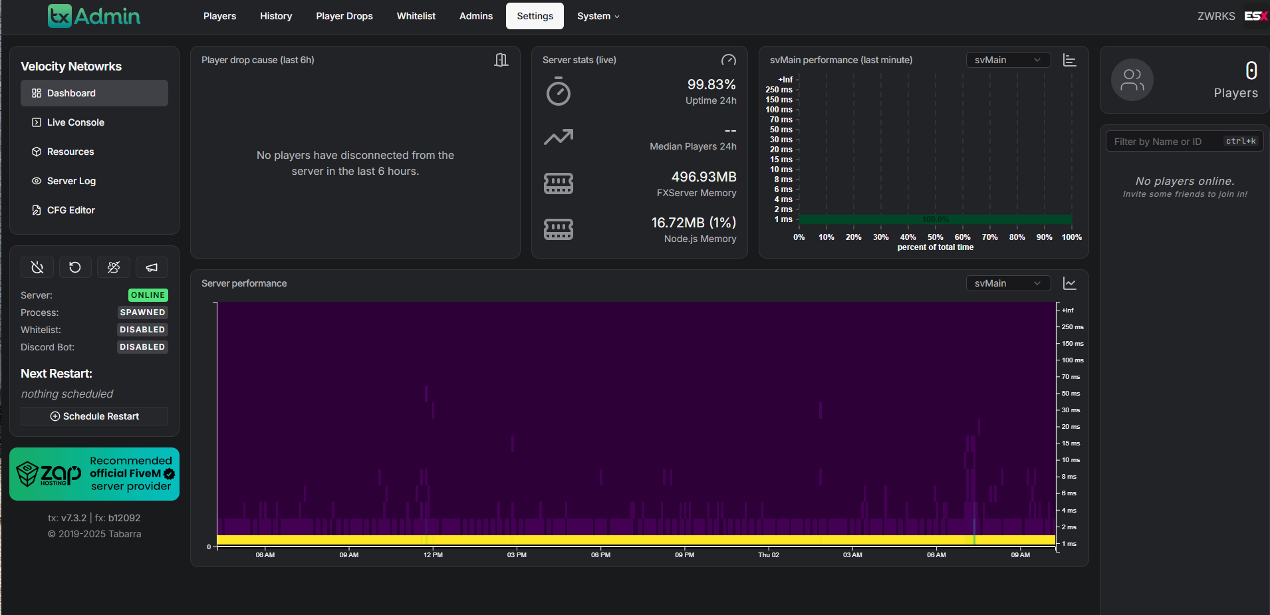Click the megaphone announcement icon

tap(152, 267)
